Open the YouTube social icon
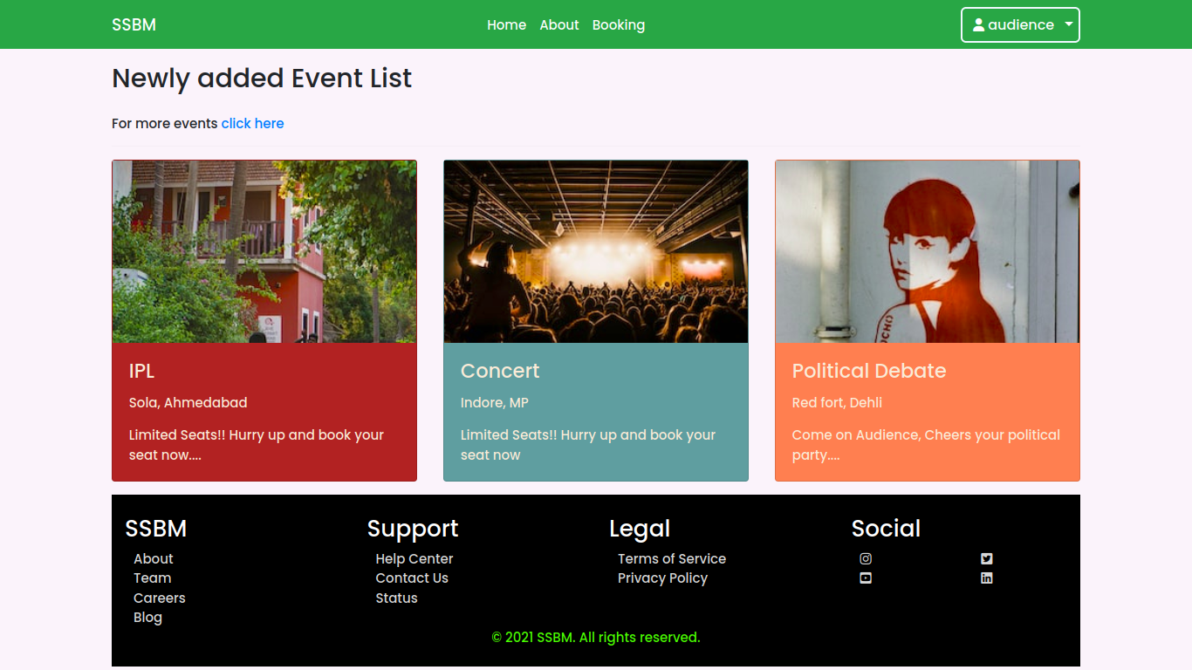 coord(866,578)
